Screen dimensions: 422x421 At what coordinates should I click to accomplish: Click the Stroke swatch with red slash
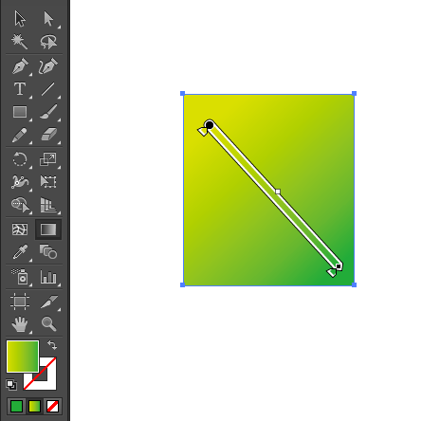[x=47, y=381]
